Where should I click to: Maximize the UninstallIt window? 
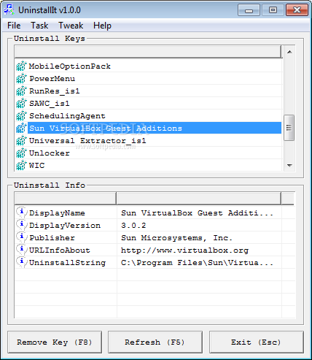point(273,10)
